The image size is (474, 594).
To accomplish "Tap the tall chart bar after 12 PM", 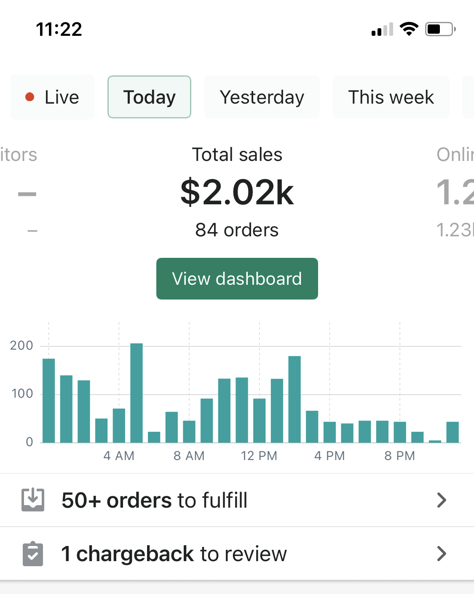I will click(x=295, y=399).
